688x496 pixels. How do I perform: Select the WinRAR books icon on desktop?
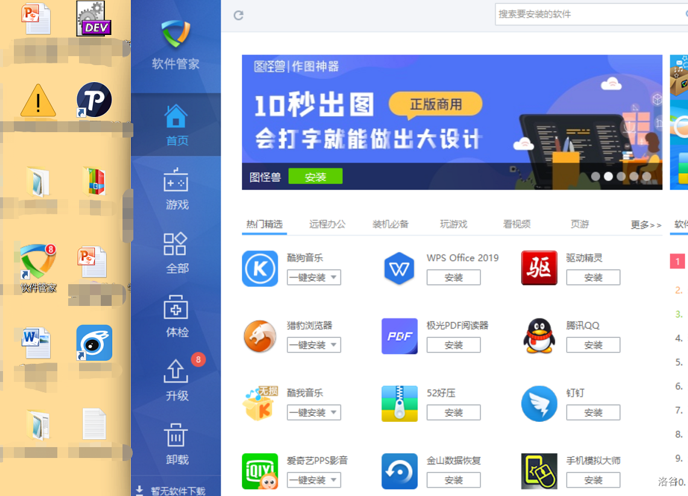click(94, 181)
